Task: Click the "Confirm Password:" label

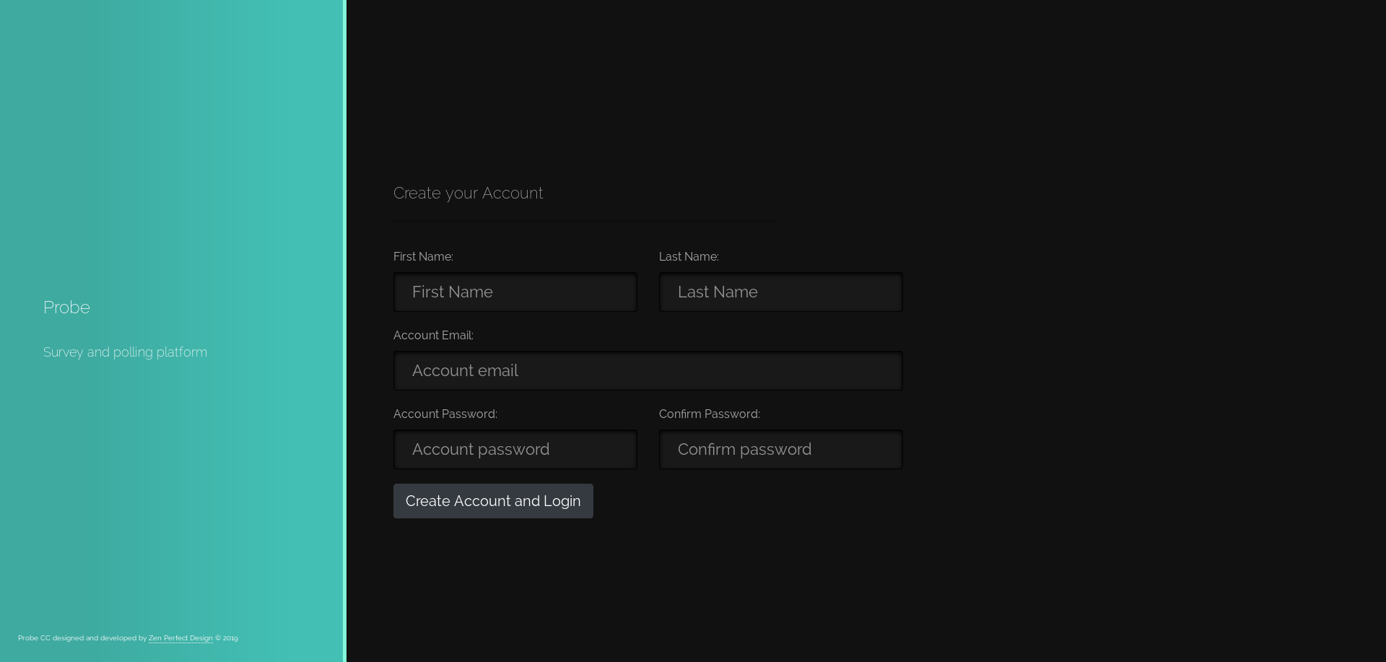Action: pos(709,414)
